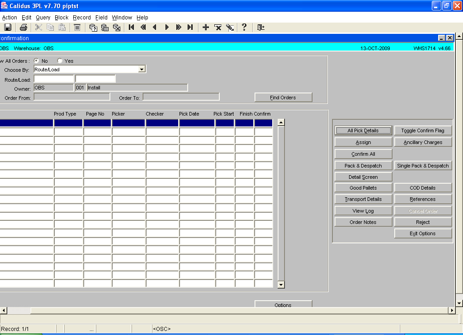Click the Copy icon in toolbar
The image size is (463, 335).
(51, 28)
